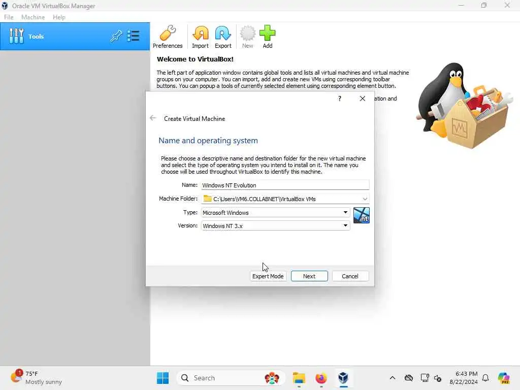520x390 pixels.
Task: Open Windows Start menu
Action: click(162, 378)
